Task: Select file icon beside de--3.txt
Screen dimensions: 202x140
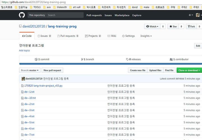Action: [x=22, y=110]
